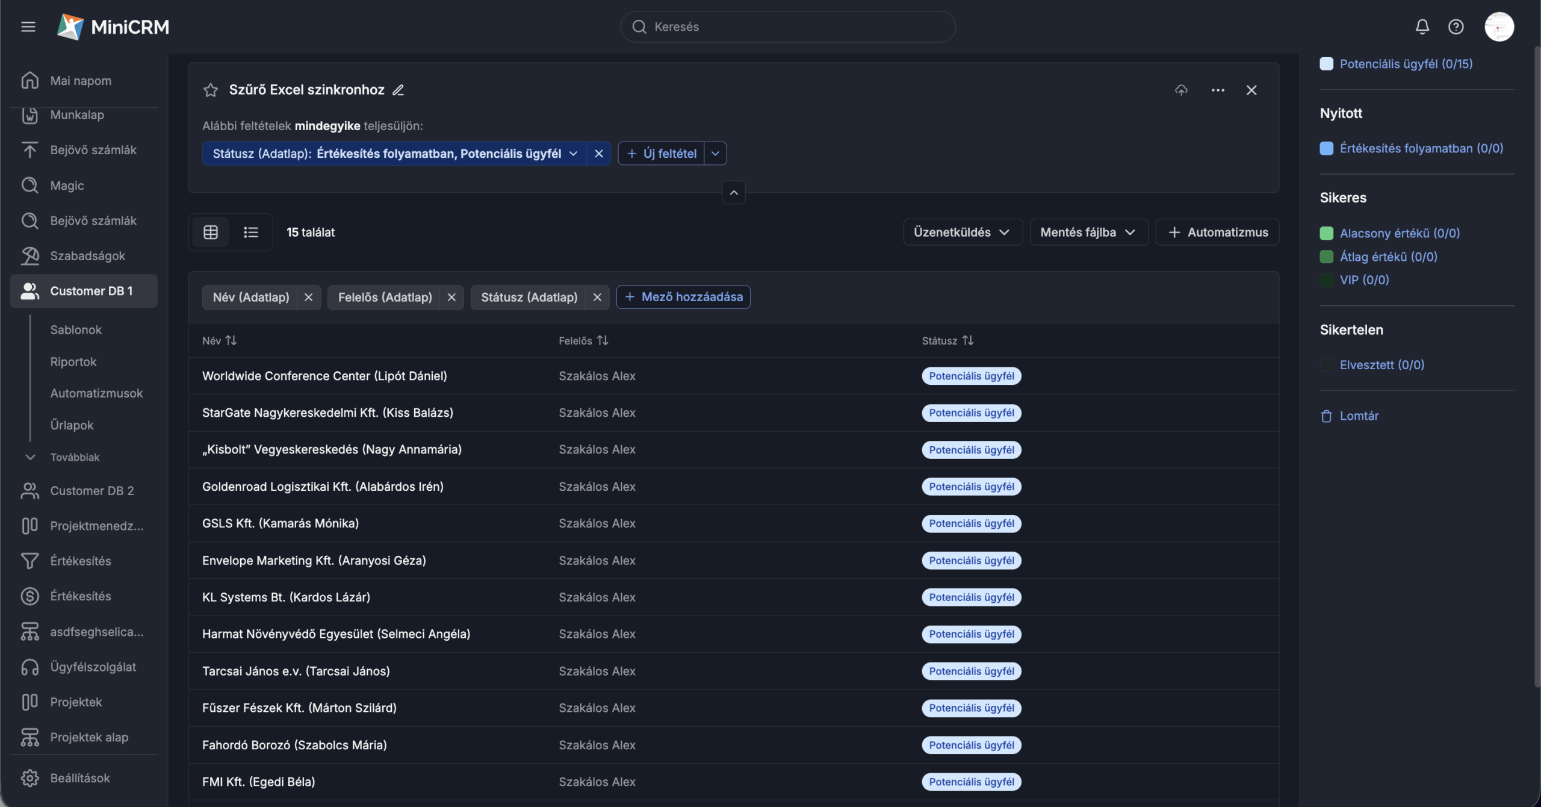Open the help question mark icon
1541x807 pixels.
click(1456, 26)
